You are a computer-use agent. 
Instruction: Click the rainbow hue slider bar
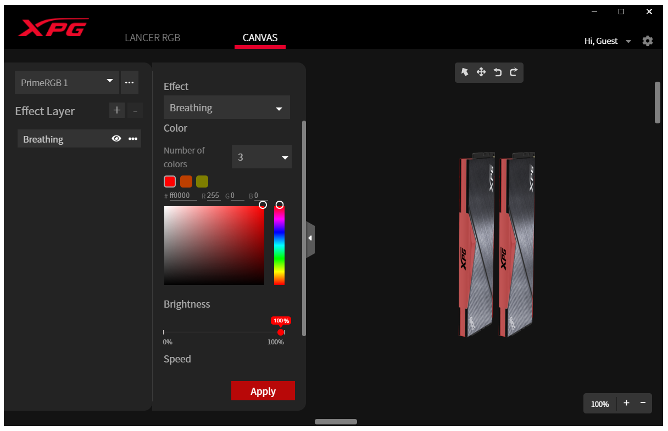tap(280, 246)
